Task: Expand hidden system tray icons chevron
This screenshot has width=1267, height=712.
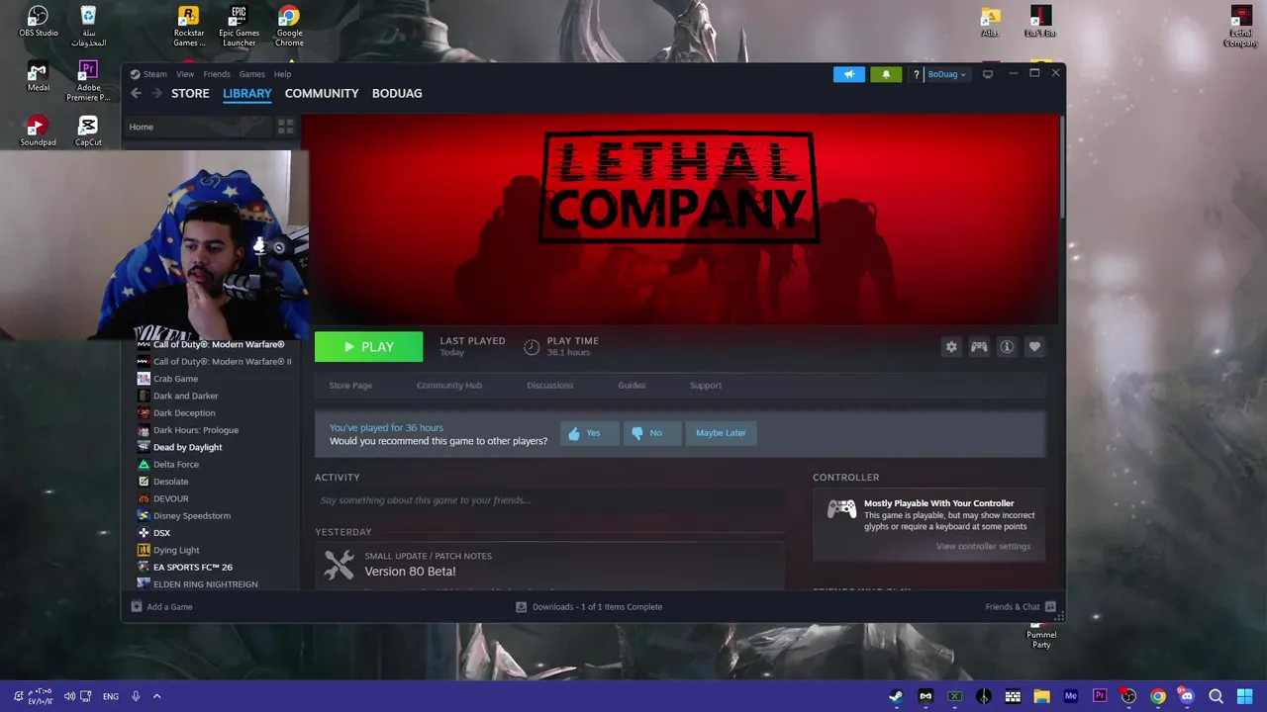Action: click(156, 696)
